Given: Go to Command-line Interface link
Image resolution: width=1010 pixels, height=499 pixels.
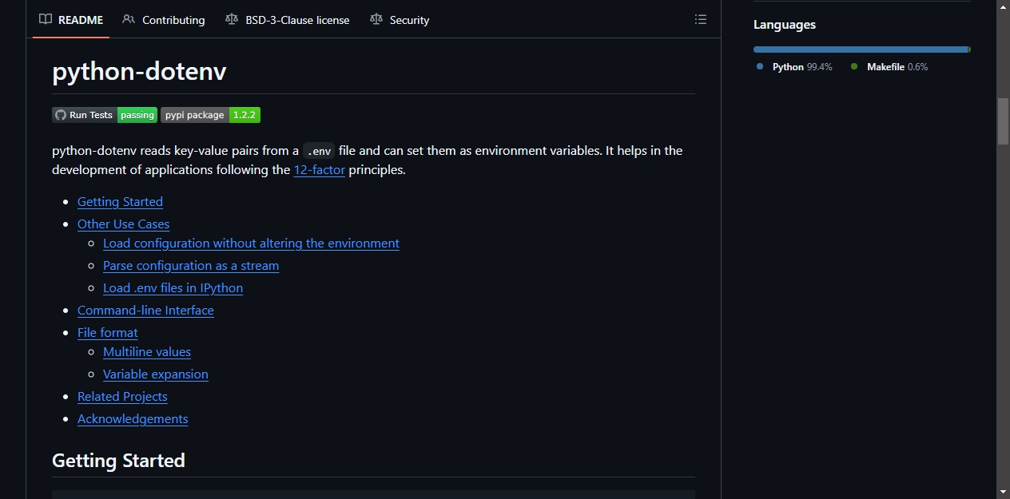Looking at the screenshot, I should point(145,311).
